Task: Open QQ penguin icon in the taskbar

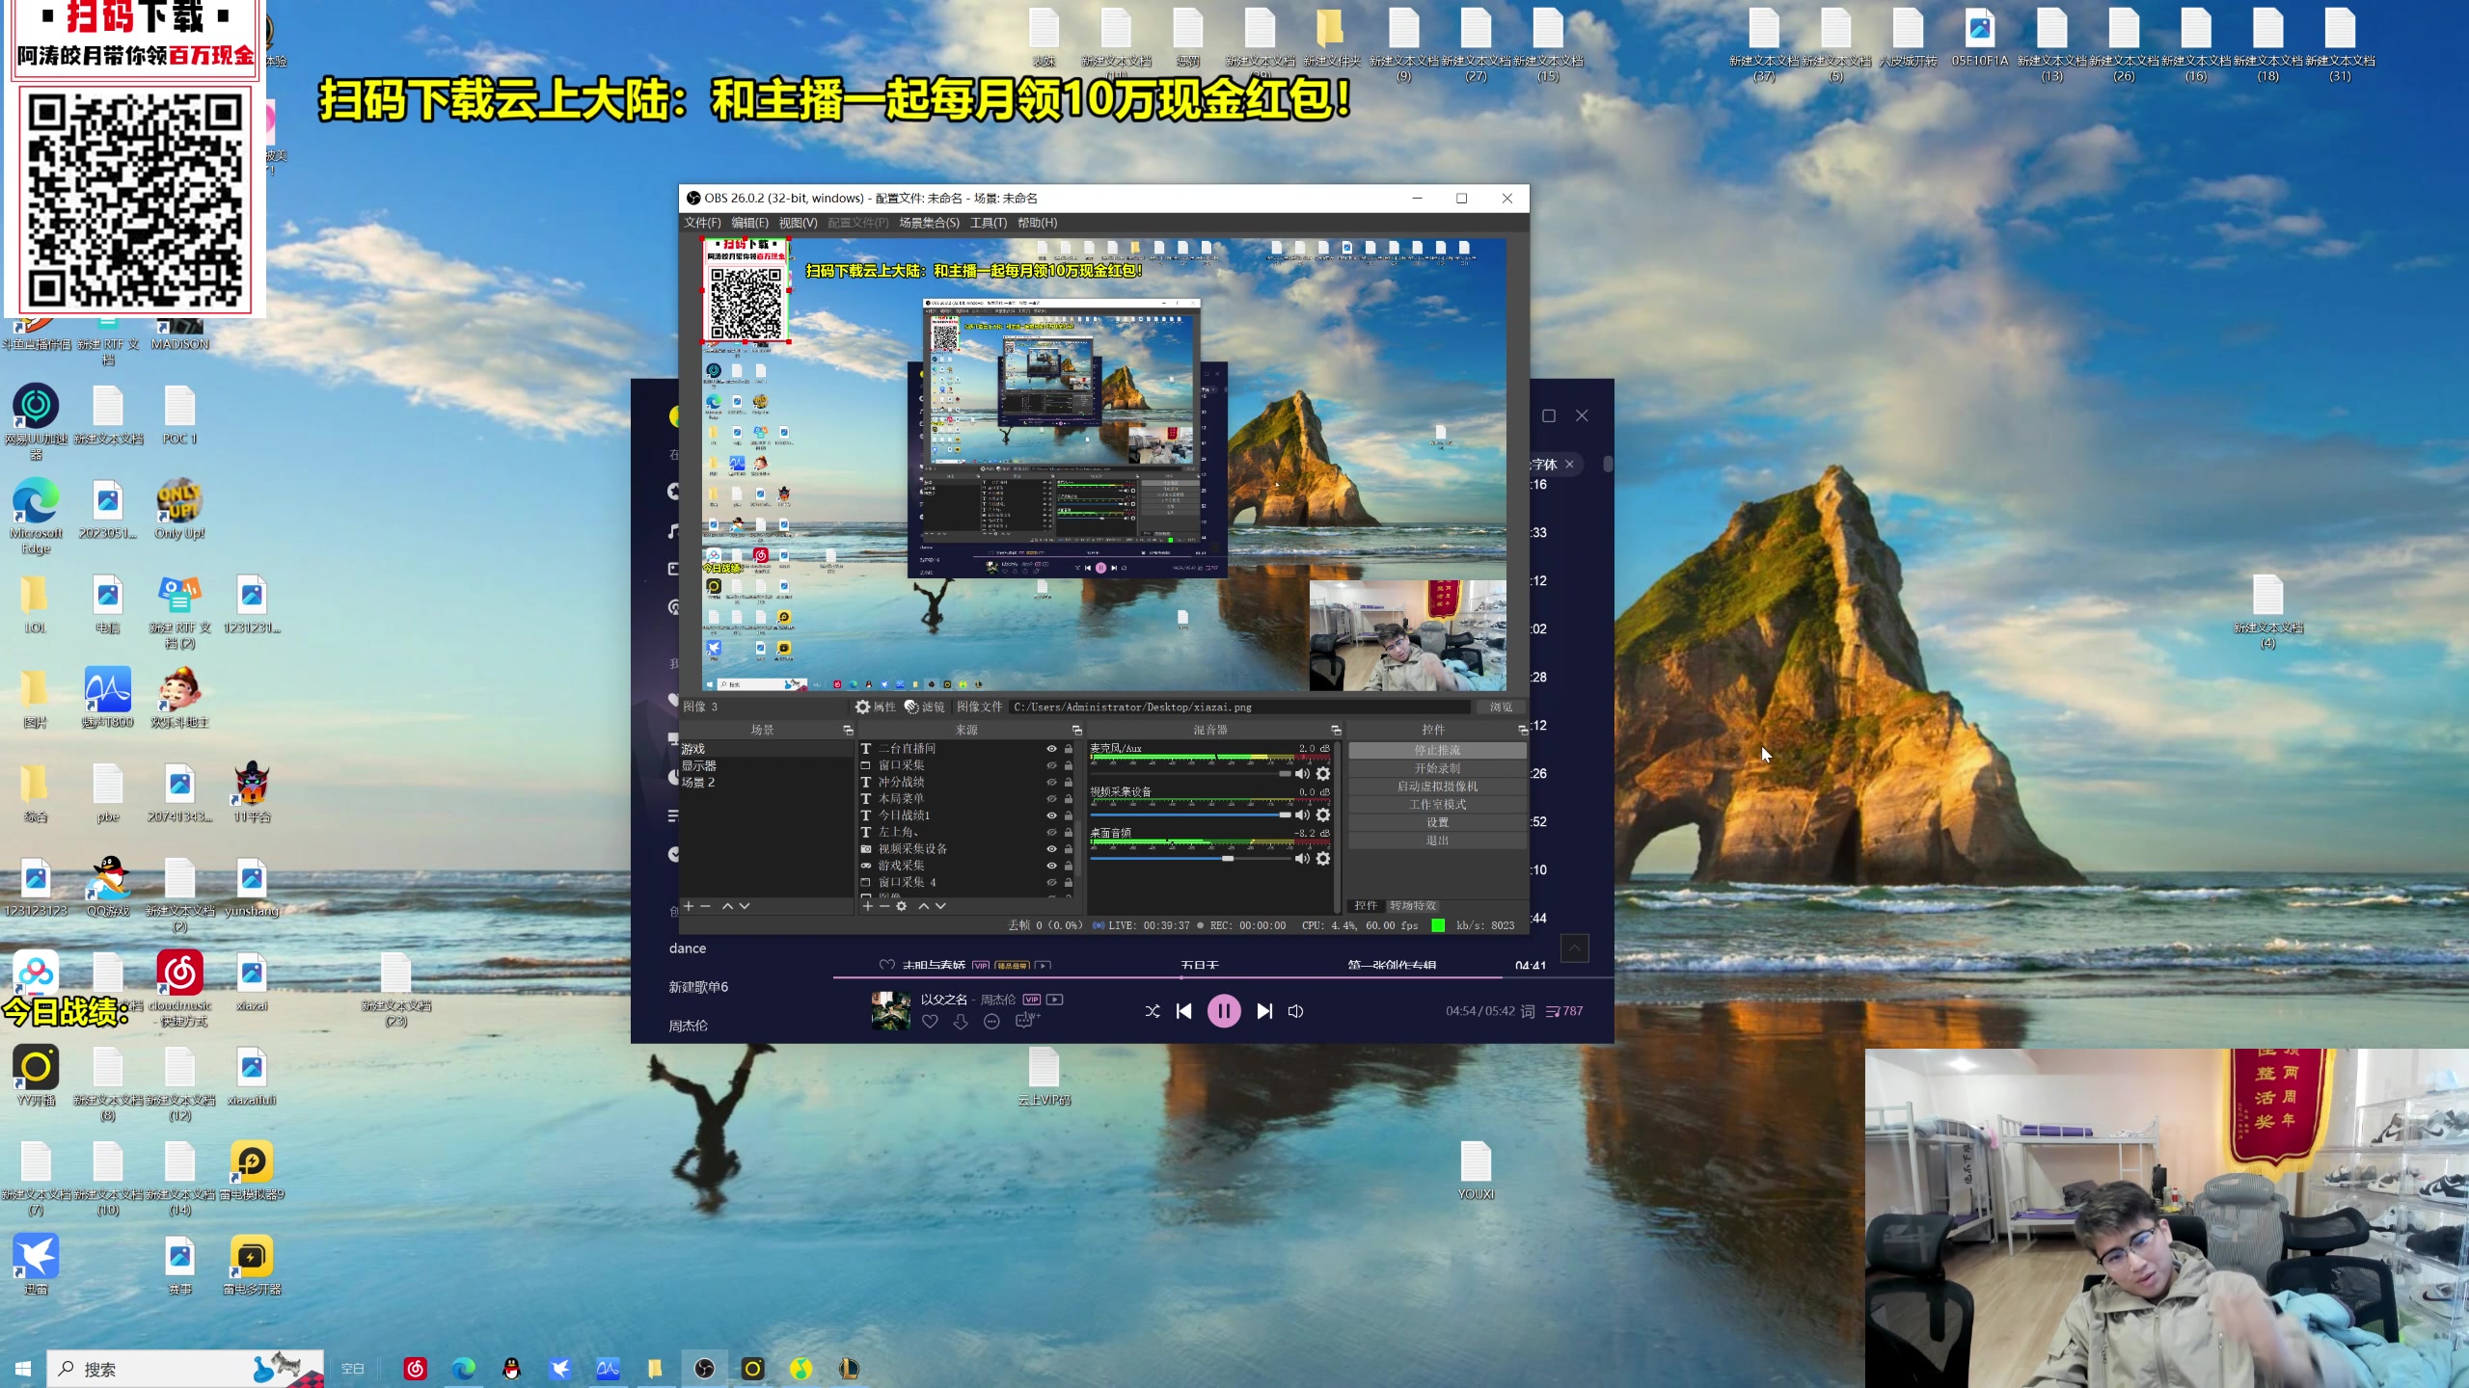Action: point(512,1369)
